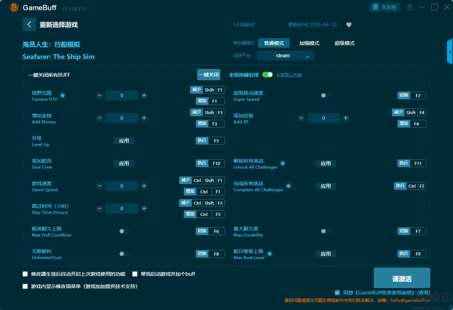Image resolution: width=453 pixels, height=310 pixels.
Task: Click star icon beside Complete All Challenges
Action: coord(288,186)
